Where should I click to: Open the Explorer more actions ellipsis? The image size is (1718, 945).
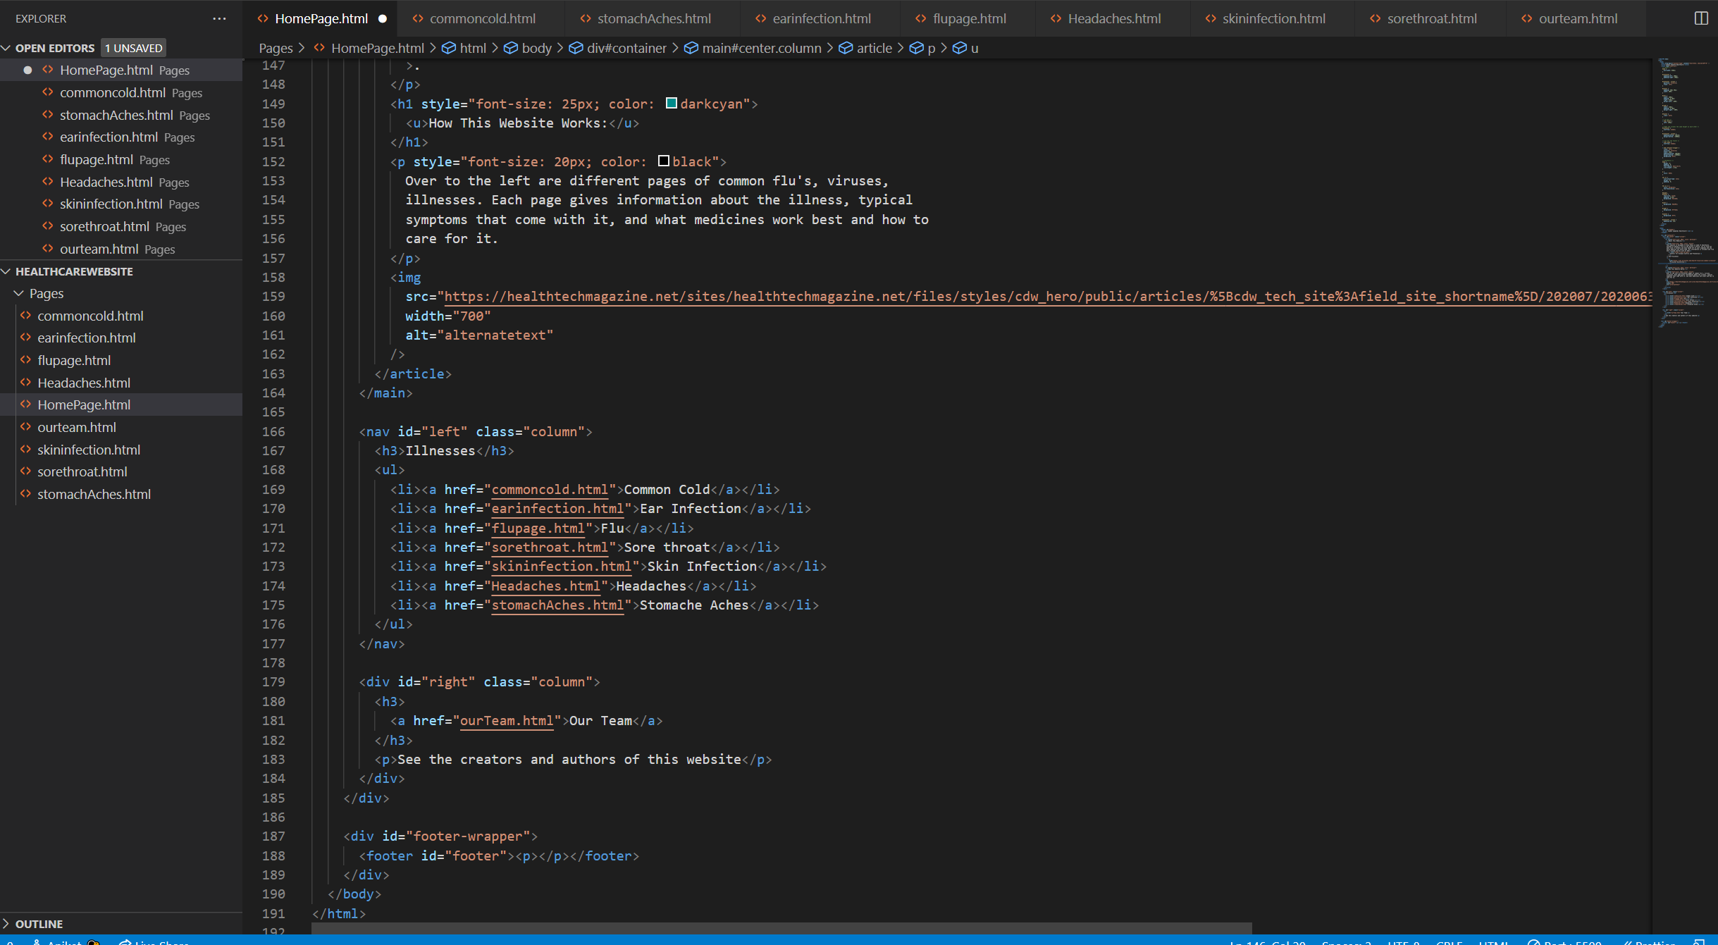219,18
